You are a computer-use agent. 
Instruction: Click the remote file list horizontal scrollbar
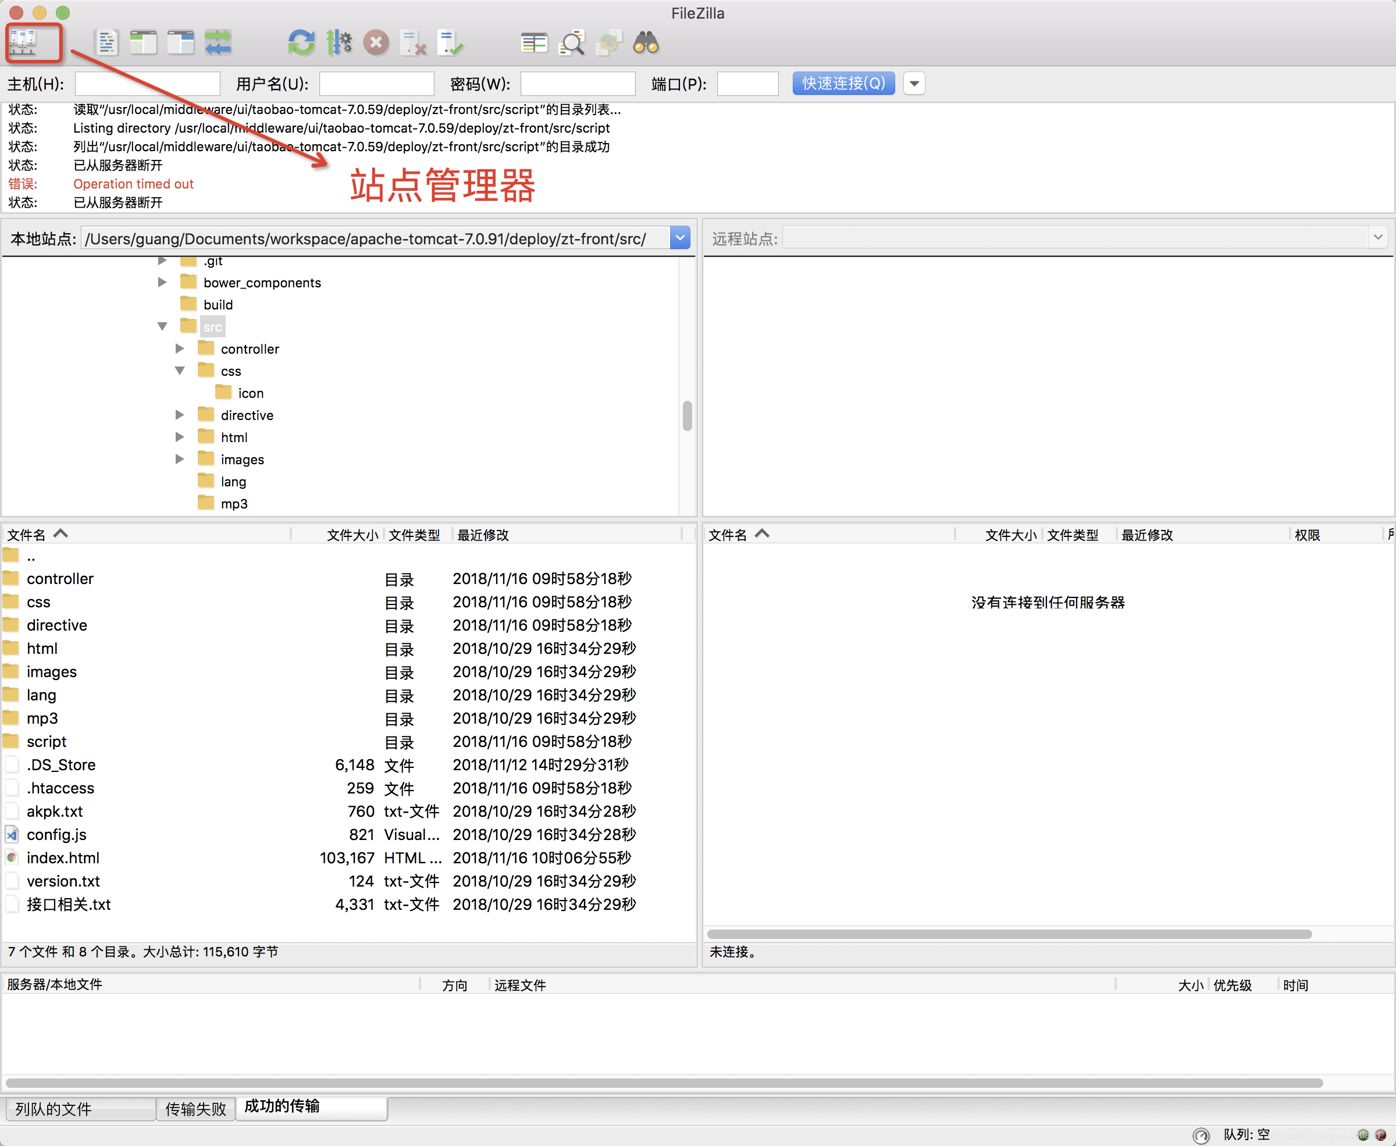tap(1009, 934)
